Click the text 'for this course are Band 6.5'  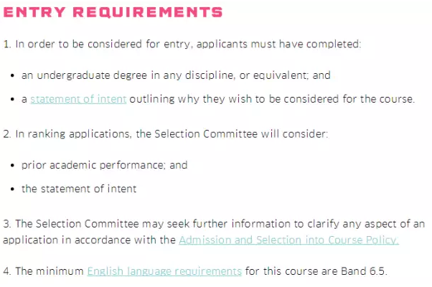(x=316, y=271)
